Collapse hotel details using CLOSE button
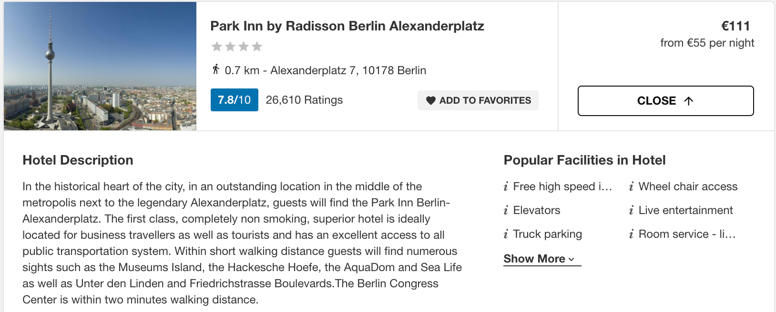Image resolution: width=776 pixels, height=312 pixels. point(665,101)
